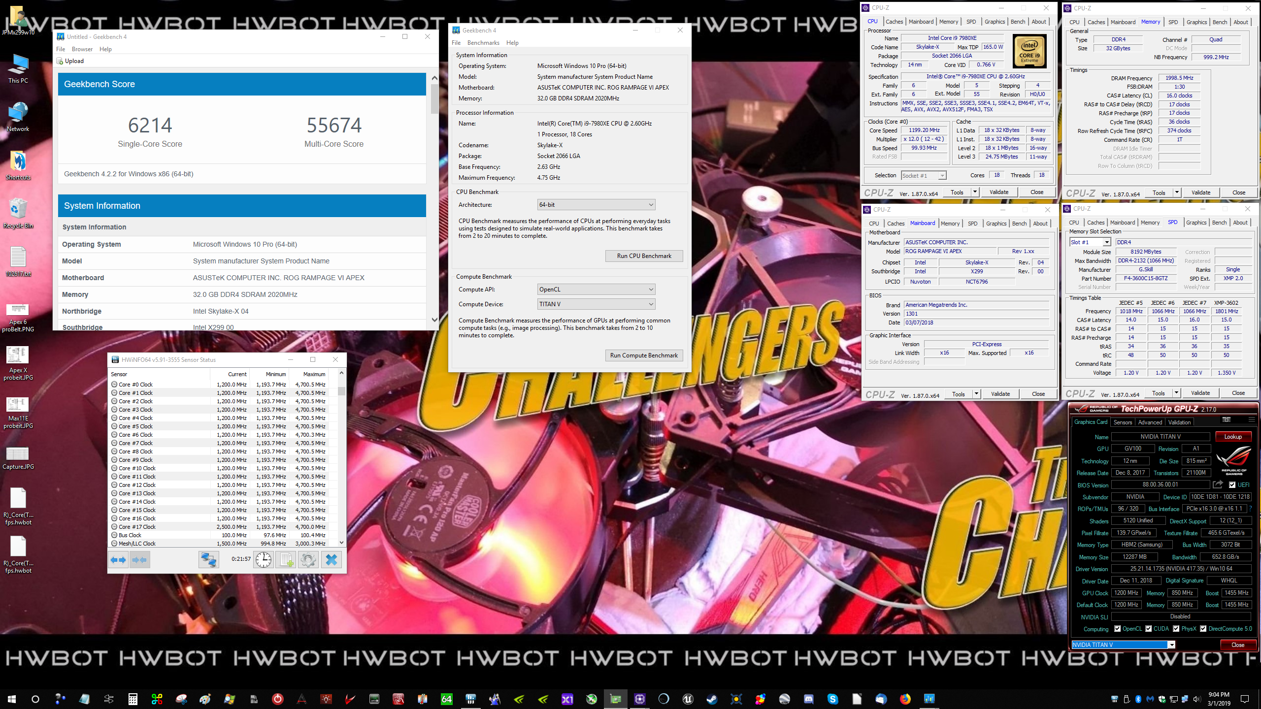
Task: Click Bus Interface question mark in GPU-Z
Action: coord(1251,509)
